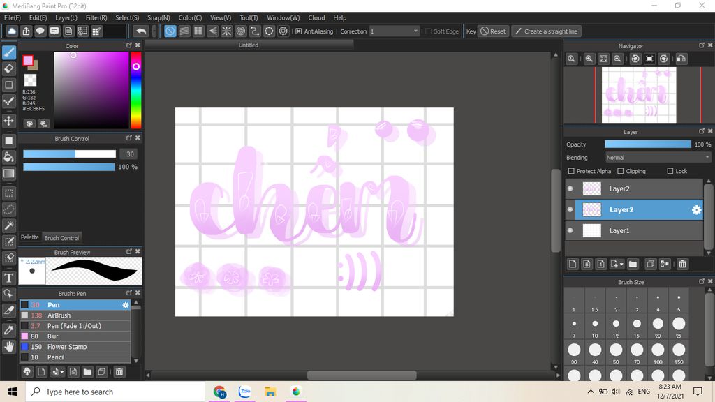Click the cloud icon in the top toolbar
Image resolution: width=715 pixels, height=402 pixels.
click(12, 31)
